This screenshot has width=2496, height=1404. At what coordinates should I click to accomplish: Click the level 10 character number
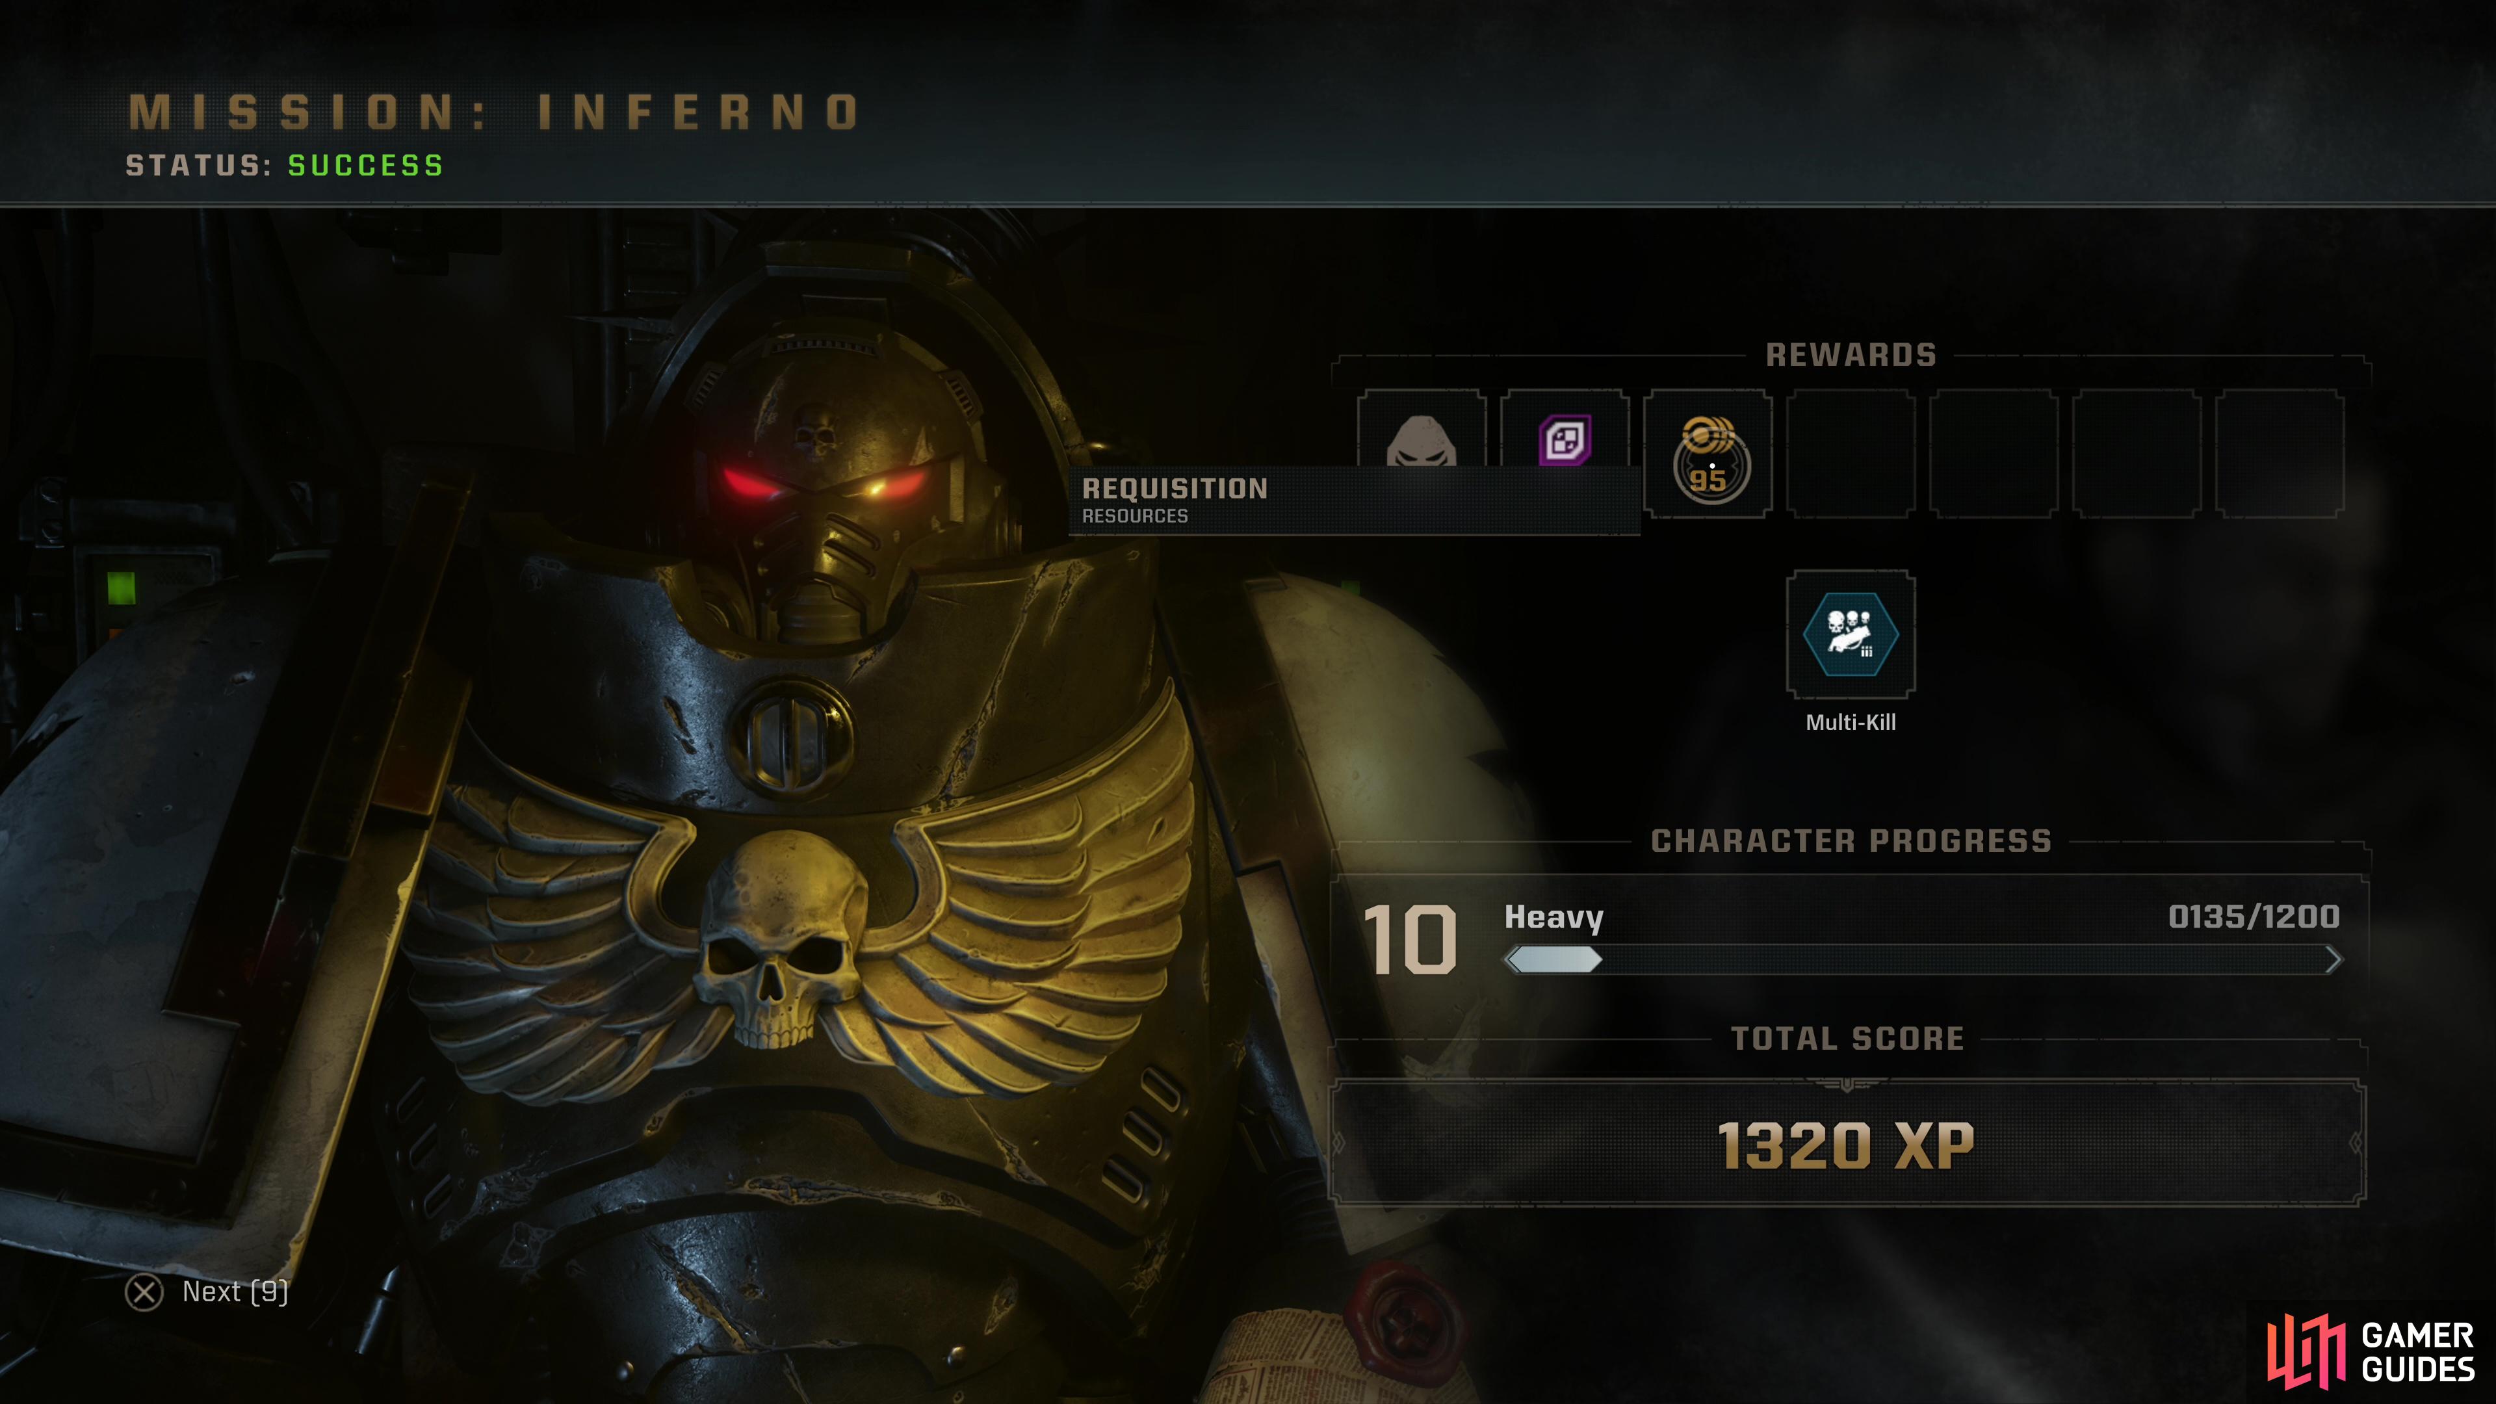1410,940
